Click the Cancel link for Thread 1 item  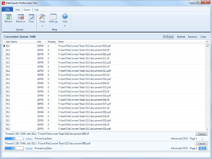point(29,139)
